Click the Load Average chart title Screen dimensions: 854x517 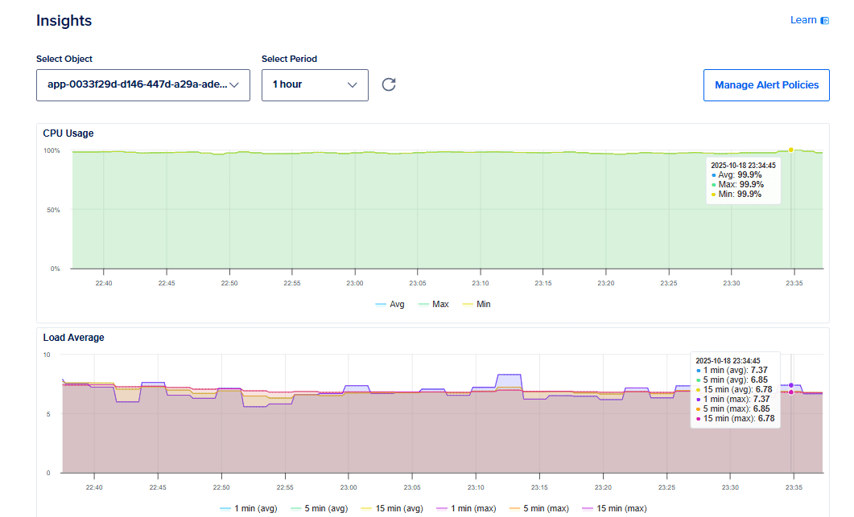pos(73,338)
